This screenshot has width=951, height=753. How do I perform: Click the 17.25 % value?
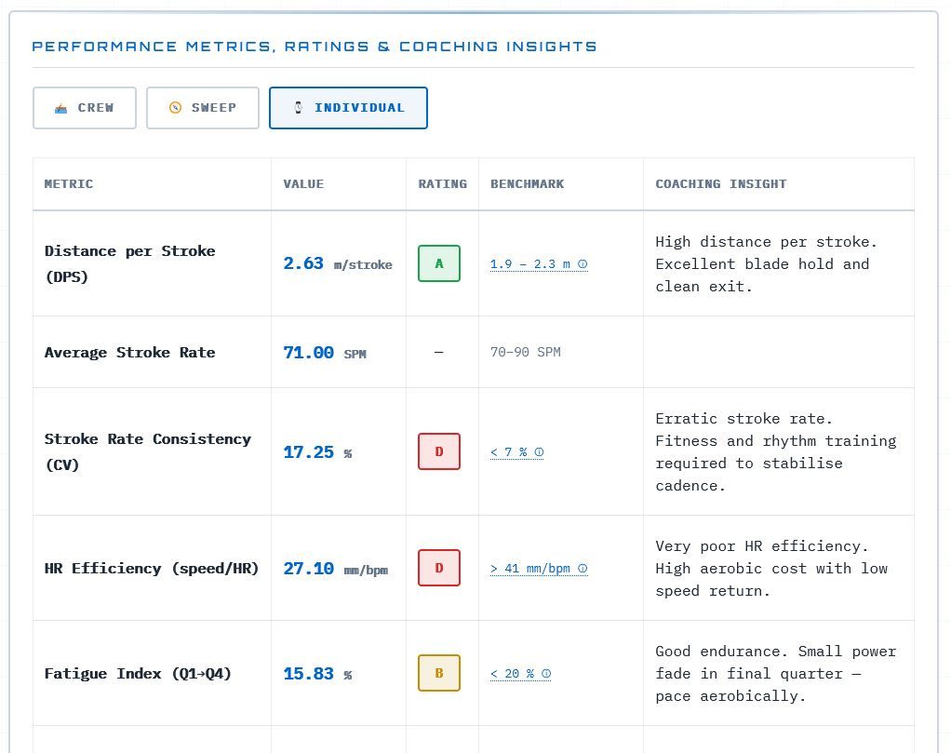tap(317, 452)
